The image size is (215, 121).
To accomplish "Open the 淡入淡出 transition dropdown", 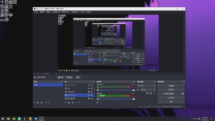I will [146, 86].
